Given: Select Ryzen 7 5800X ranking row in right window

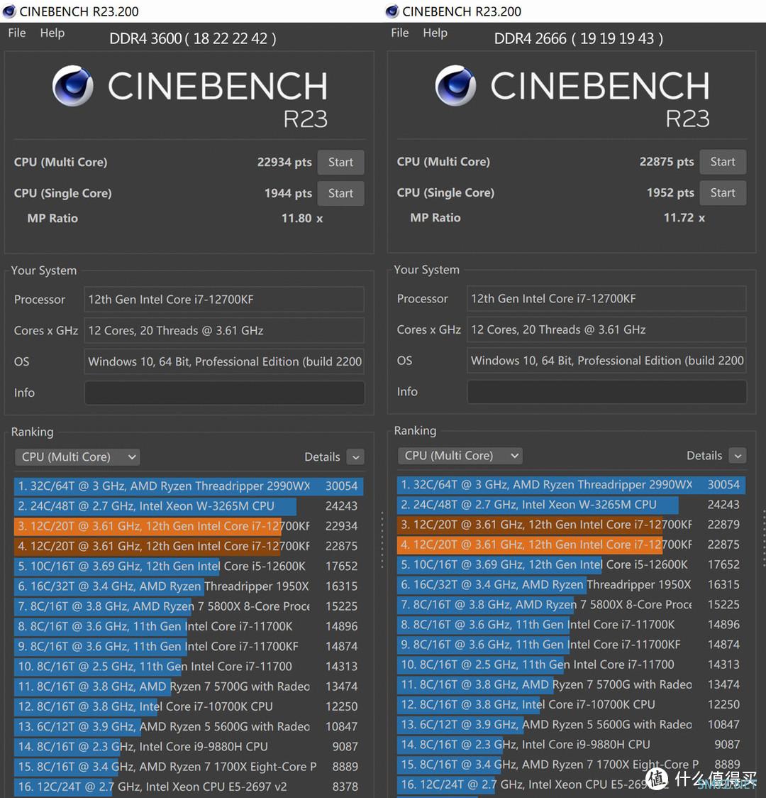Looking at the screenshot, I should pos(572,605).
